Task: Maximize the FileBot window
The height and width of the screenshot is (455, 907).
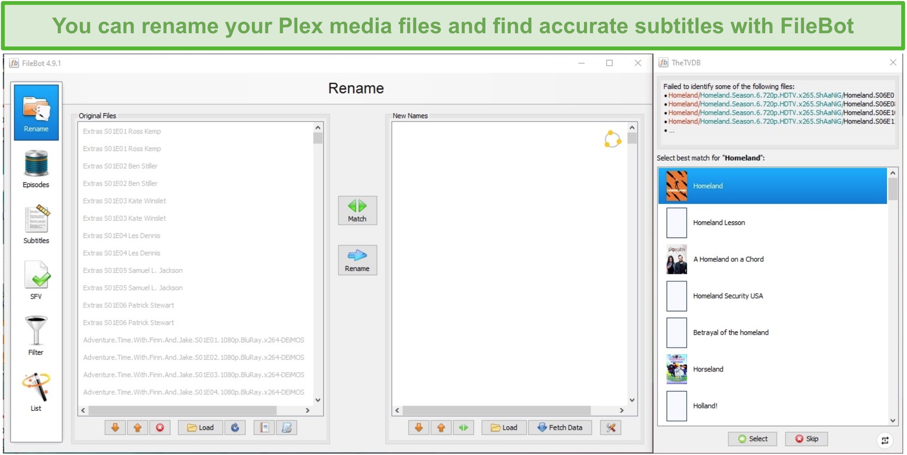Action: [x=610, y=63]
